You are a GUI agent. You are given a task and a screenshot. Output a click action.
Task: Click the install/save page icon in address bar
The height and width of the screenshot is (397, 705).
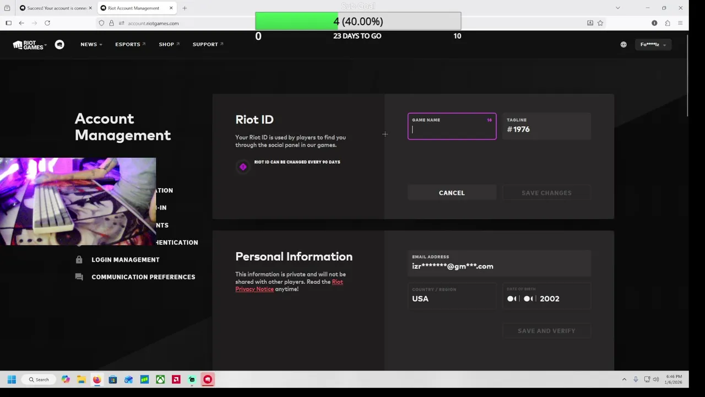(590, 23)
